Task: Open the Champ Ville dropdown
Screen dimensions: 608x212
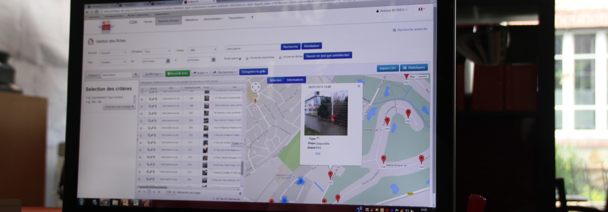Action: [x=202, y=50]
